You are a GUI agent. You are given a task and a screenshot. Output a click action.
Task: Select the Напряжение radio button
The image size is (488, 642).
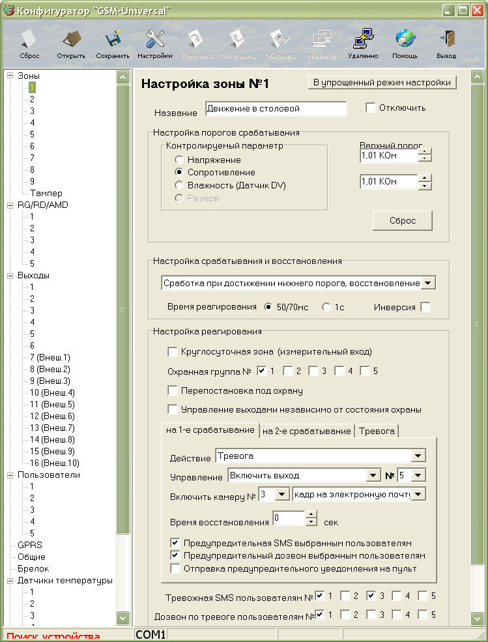click(179, 160)
